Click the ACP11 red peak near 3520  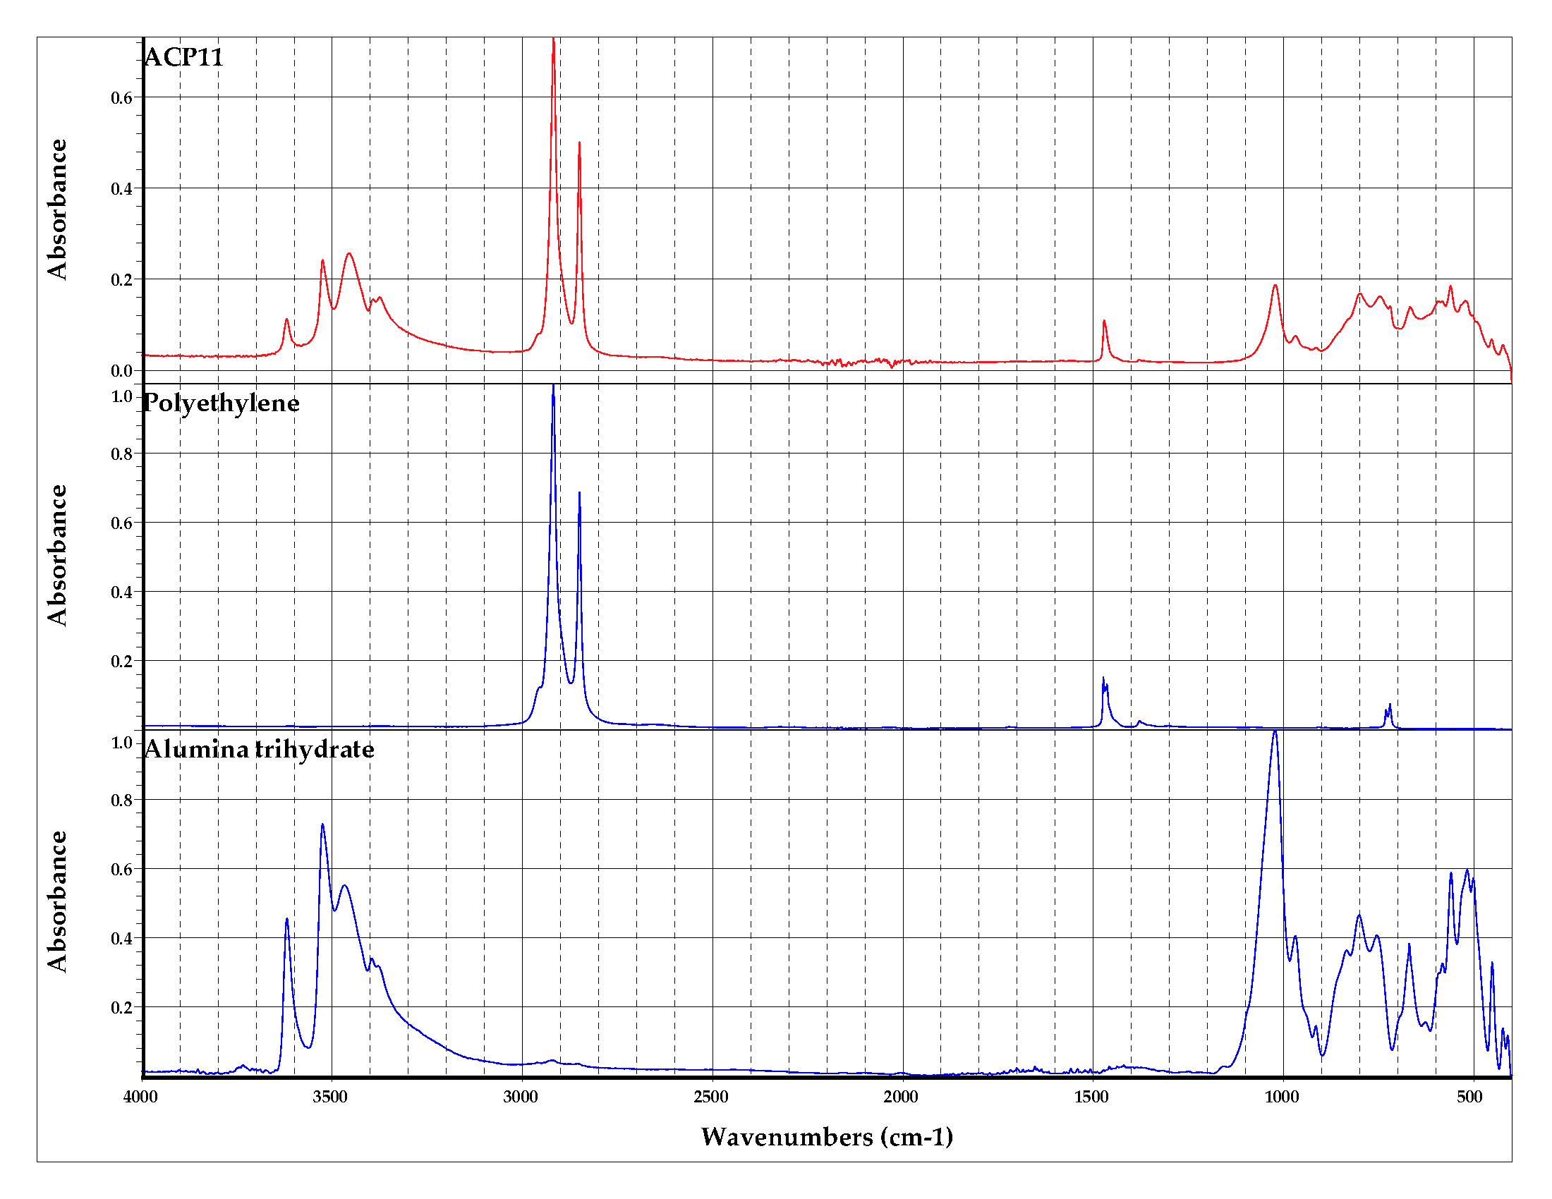pos(322,263)
